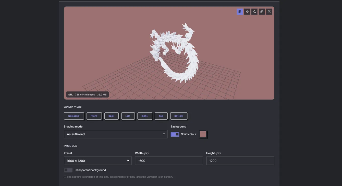Open the Shading mode dropdown
Viewport: 342px width, 186px height.
[x=116, y=134]
